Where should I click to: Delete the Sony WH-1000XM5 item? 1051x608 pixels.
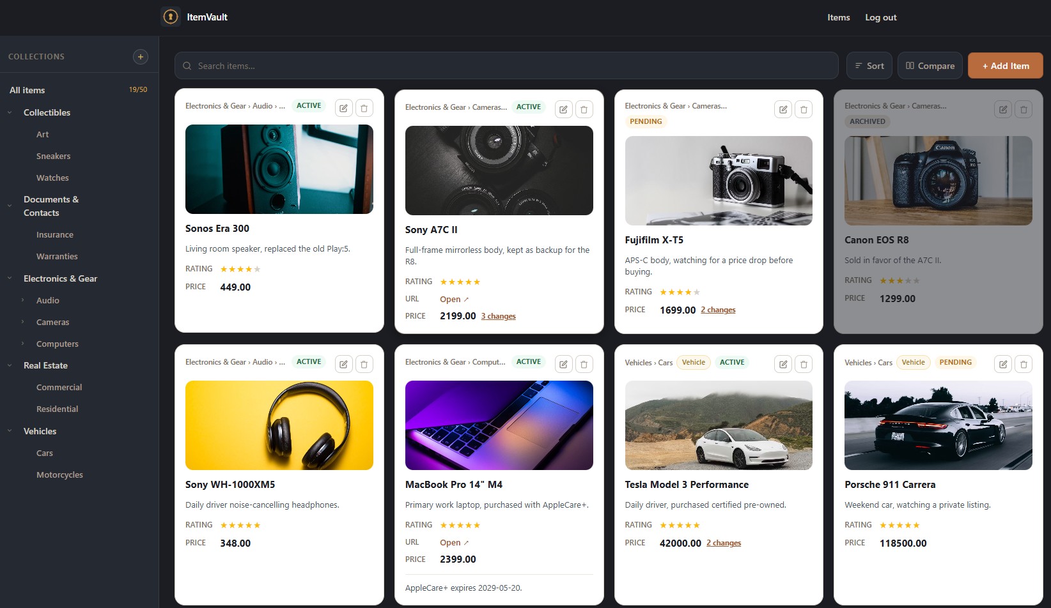point(364,364)
